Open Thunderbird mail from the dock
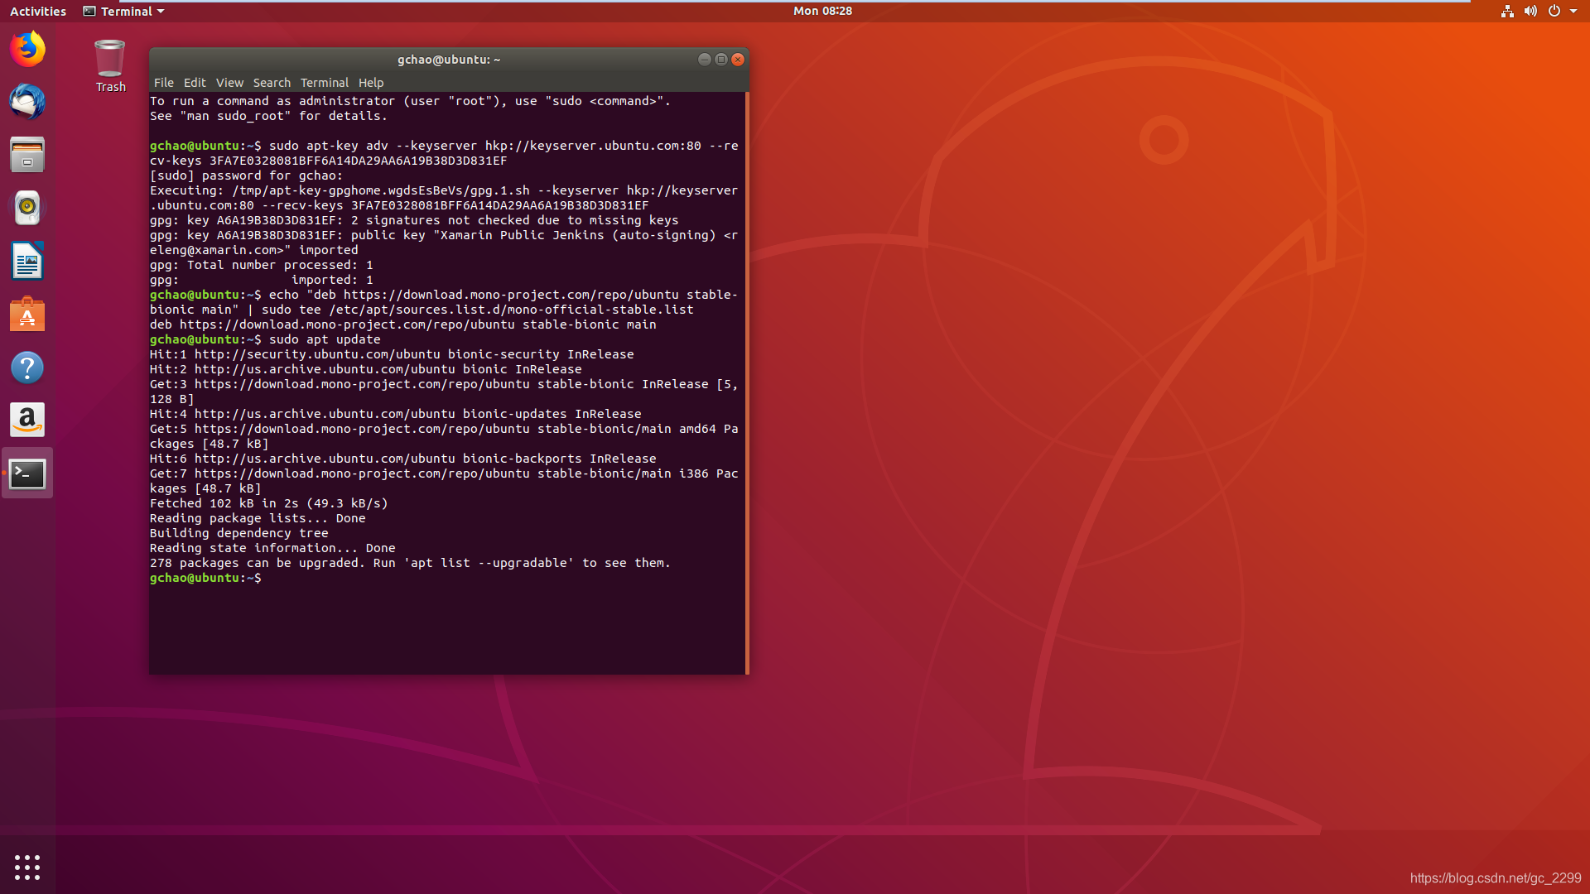 click(x=27, y=102)
